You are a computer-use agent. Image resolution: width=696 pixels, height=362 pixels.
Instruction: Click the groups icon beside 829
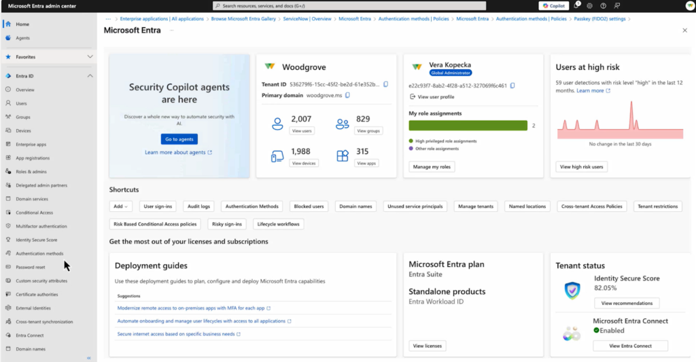click(343, 124)
